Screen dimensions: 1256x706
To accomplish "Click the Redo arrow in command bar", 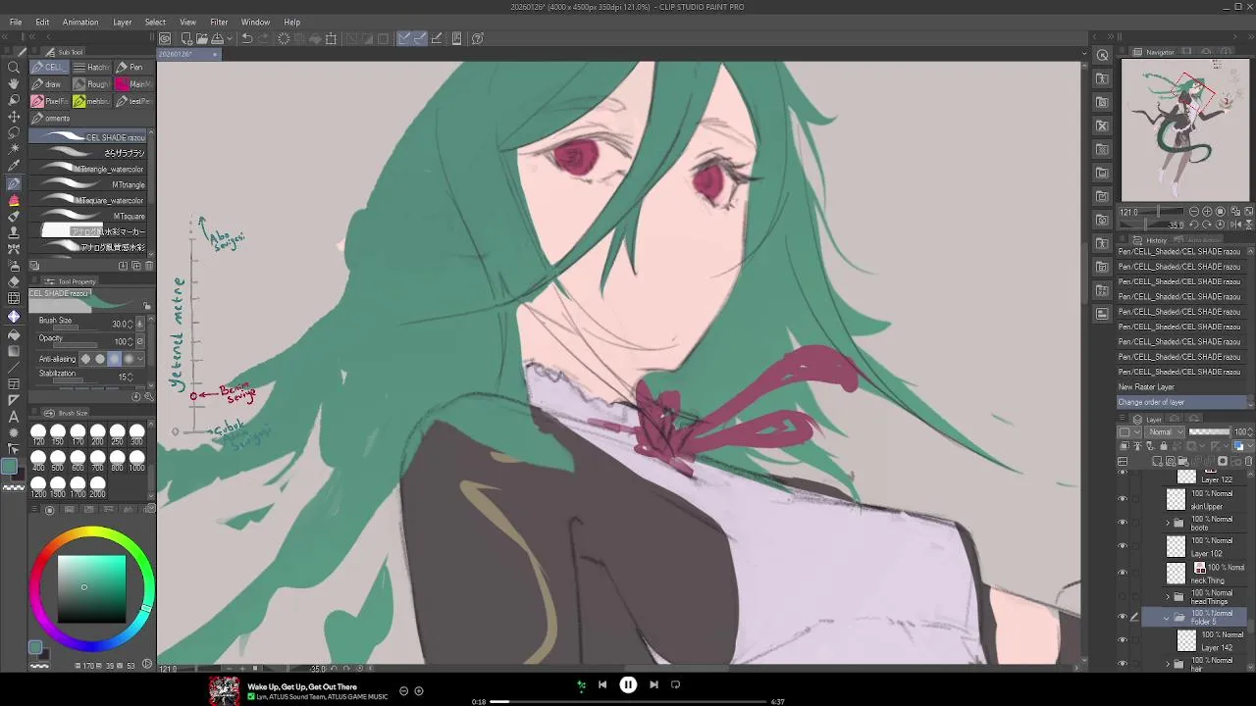I will tap(264, 38).
